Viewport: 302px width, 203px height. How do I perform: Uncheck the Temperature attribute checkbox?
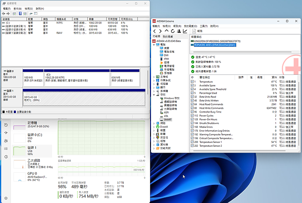point(192,82)
